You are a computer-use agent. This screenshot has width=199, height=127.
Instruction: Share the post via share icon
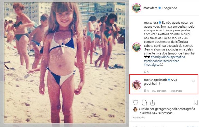(x=152, y=103)
